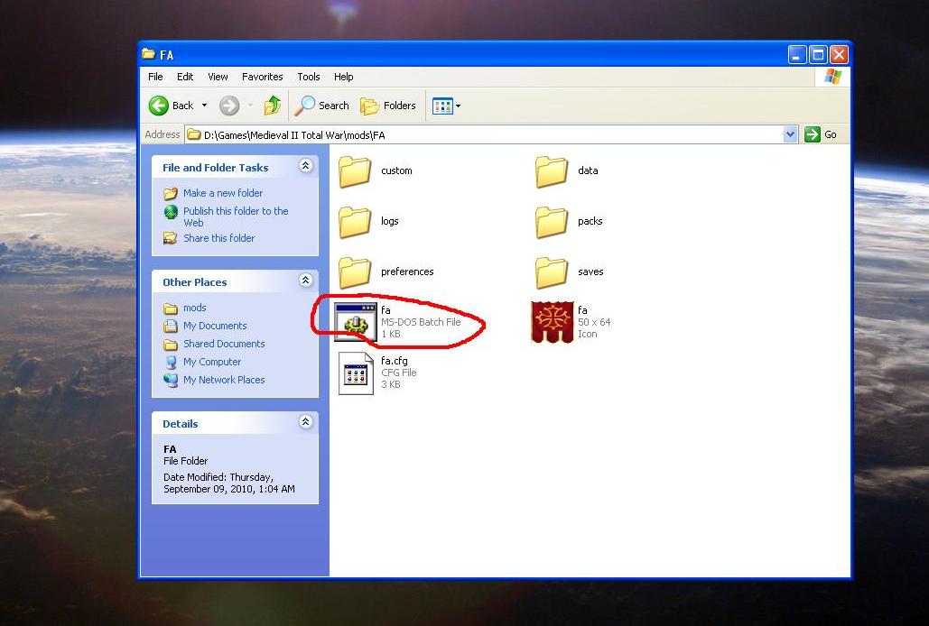Viewport: 929px width, 626px height.
Task: Select the preferences folder icon
Action: pos(355,272)
